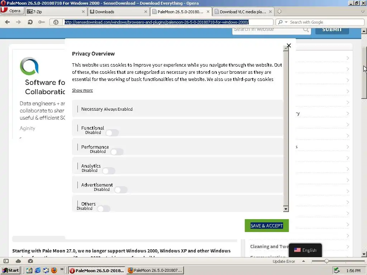The image size is (367, 275).
Task: Click the network system tray icon
Action: click(x=337, y=271)
